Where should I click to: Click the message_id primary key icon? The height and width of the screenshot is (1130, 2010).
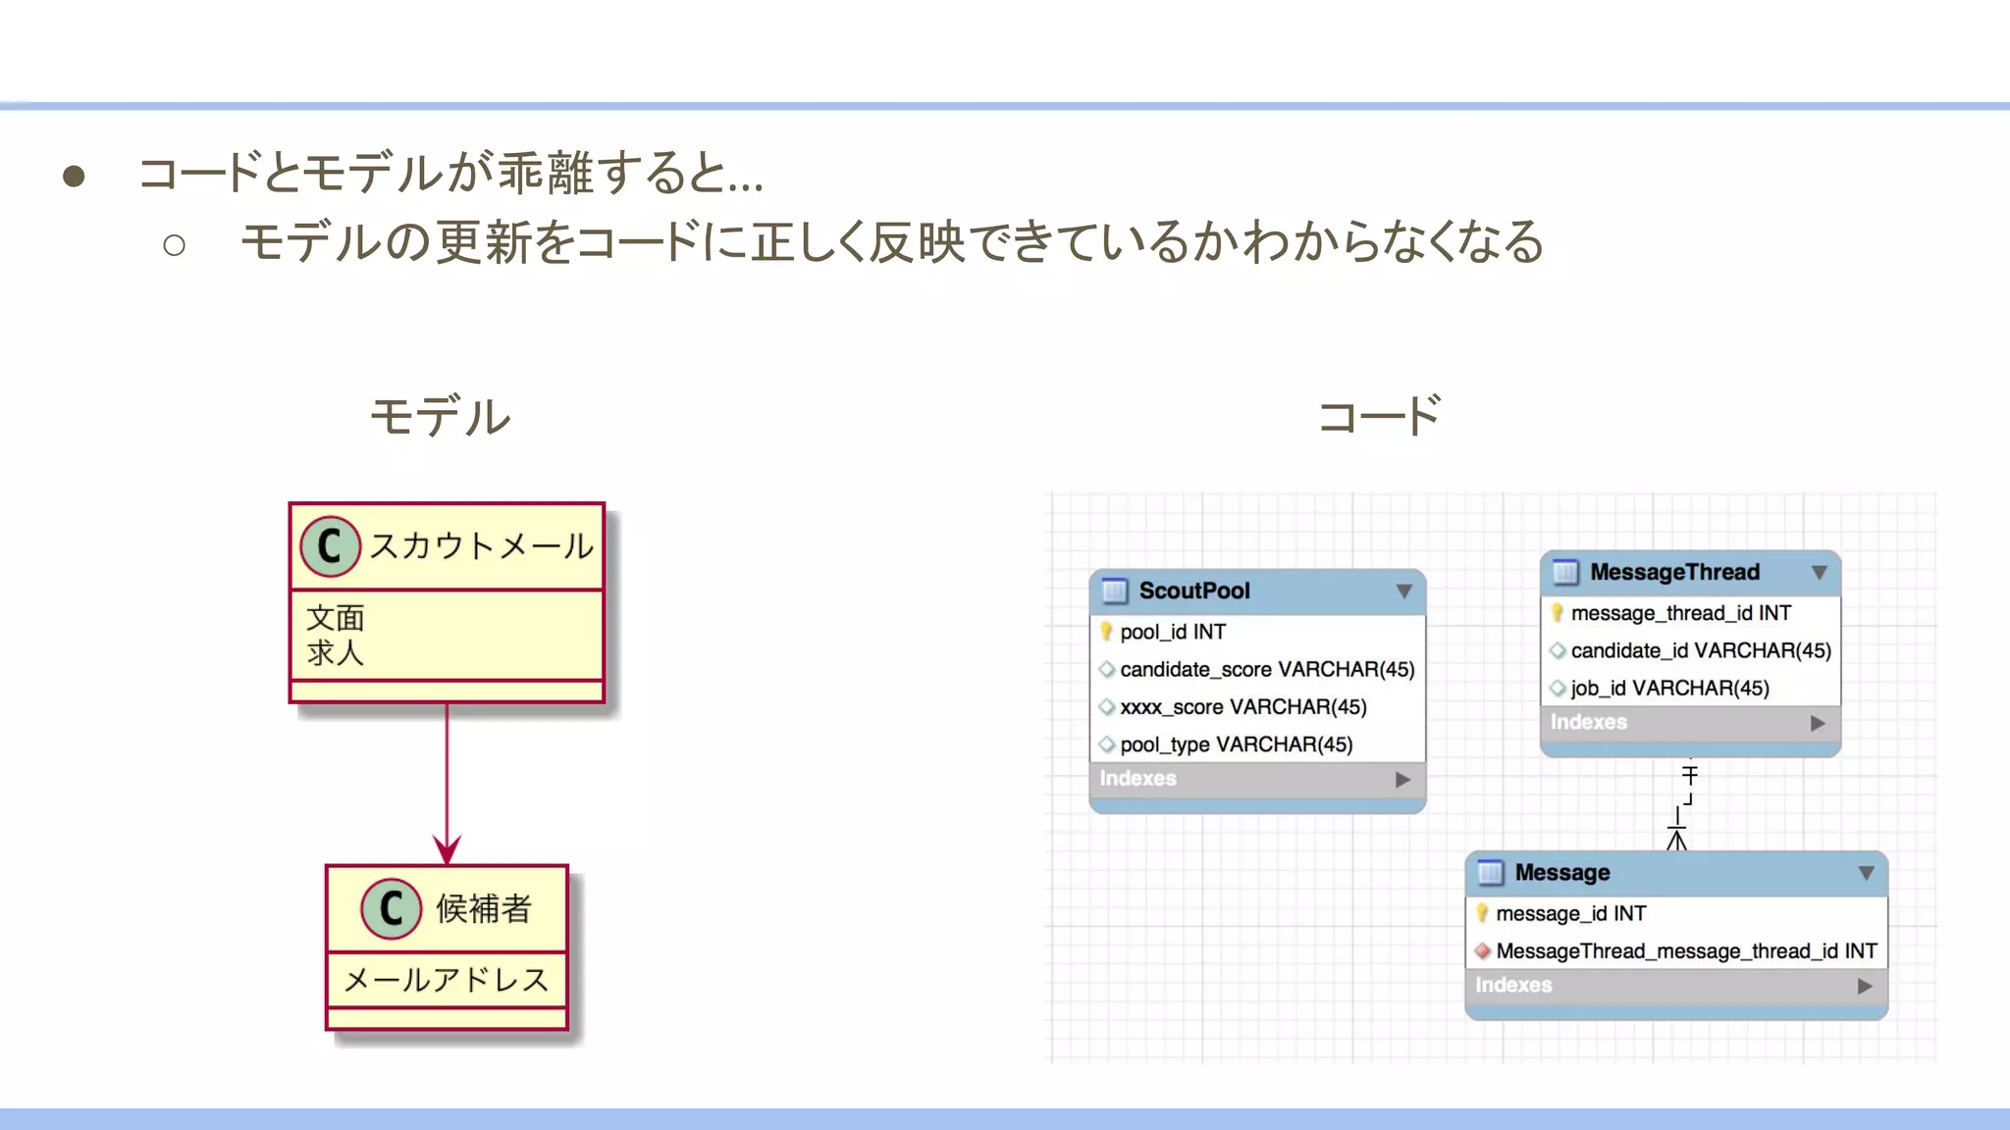tap(1482, 913)
